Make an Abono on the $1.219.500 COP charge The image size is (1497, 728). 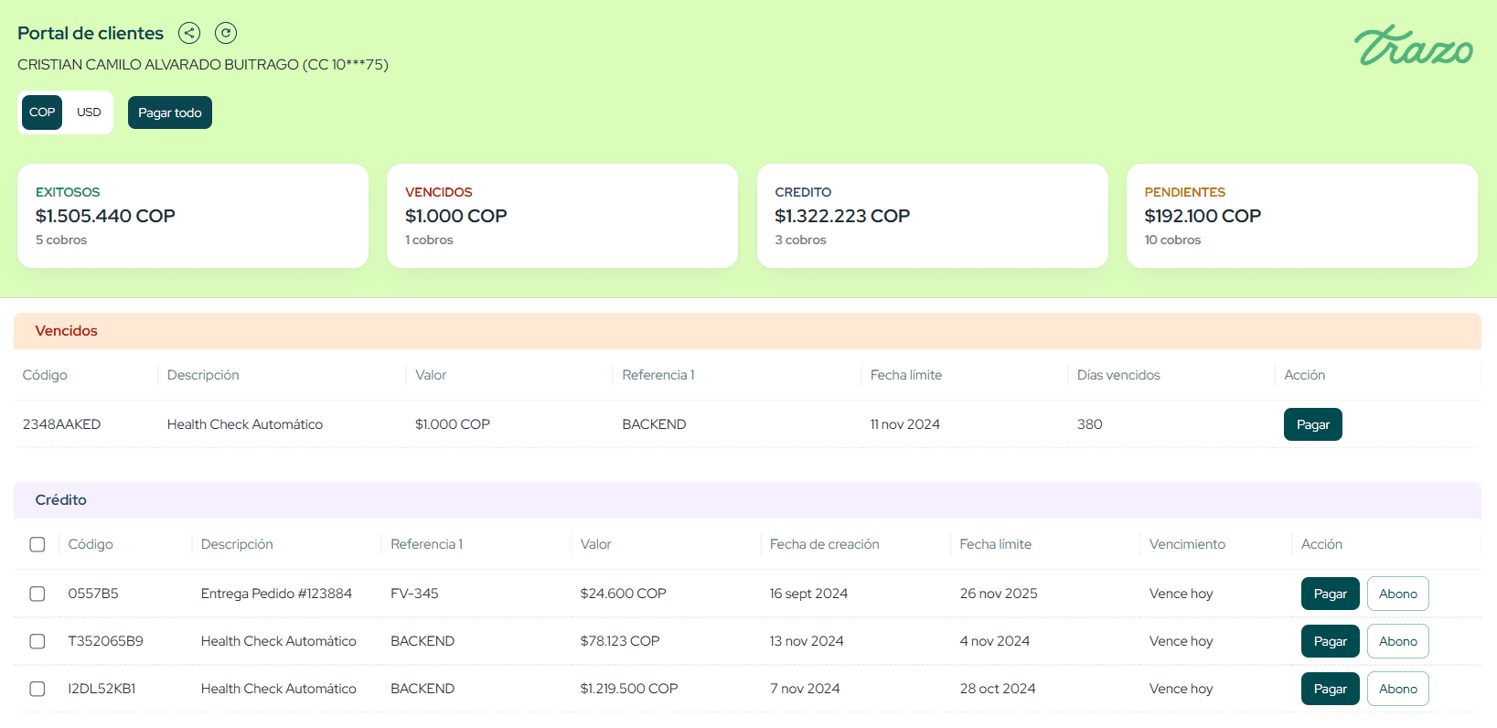click(1397, 689)
